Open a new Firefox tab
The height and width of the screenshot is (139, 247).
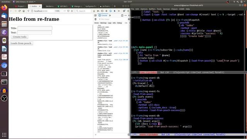click(x=115, y=6)
